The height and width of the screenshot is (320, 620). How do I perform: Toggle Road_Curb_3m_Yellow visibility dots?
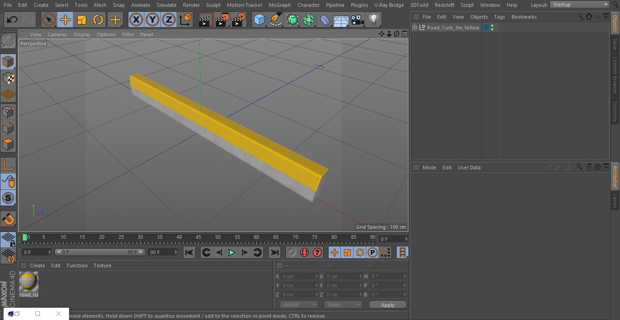point(492,28)
